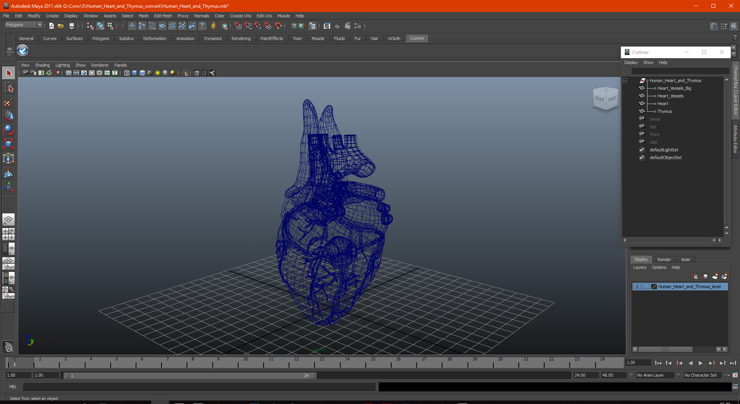Viewport: 740px width, 404px height.
Task: Click the Snap to curves magnet icon
Action: pyautogui.click(x=248, y=26)
